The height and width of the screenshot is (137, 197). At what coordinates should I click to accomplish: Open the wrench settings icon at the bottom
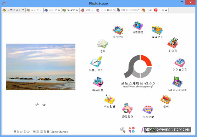(x=122, y=130)
